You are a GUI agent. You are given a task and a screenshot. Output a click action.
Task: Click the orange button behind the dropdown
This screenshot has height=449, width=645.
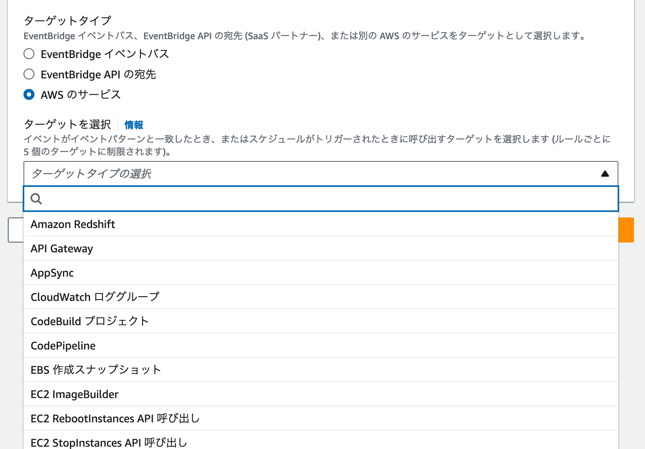coord(626,230)
